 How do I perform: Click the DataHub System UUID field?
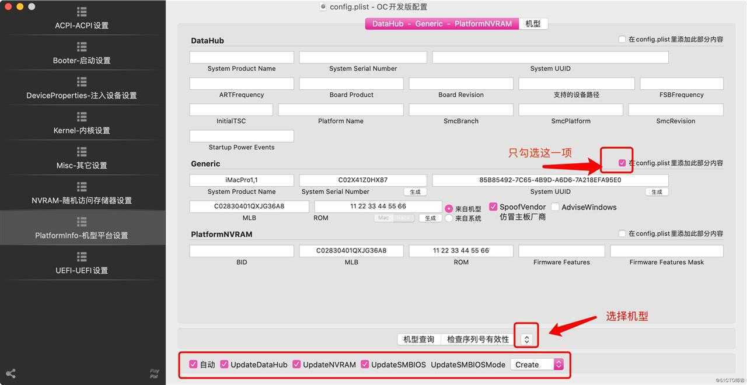pyautogui.click(x=550, y=57)
